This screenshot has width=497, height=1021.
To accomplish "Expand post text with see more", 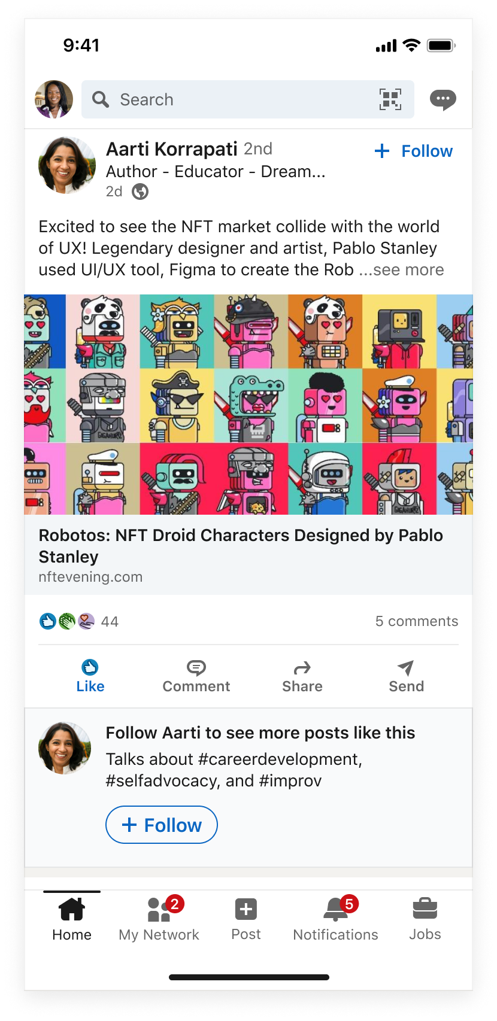I will click(402, 270).
